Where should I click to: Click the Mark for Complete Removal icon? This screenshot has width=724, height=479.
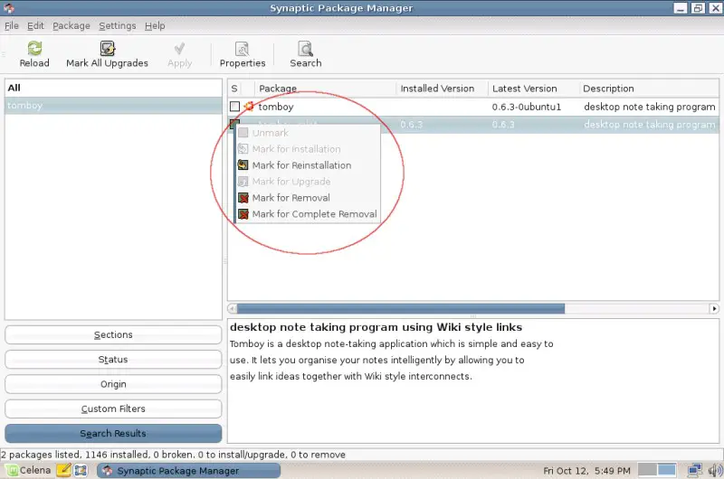click(243, 214)
